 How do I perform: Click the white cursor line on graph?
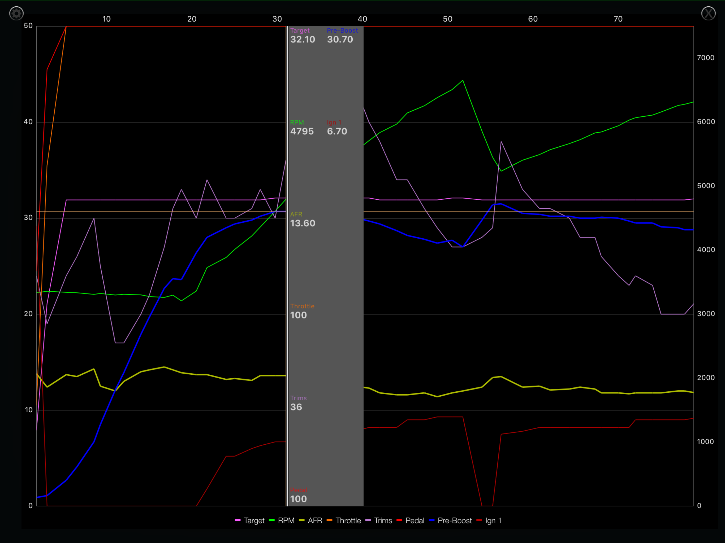coord(287,262)
